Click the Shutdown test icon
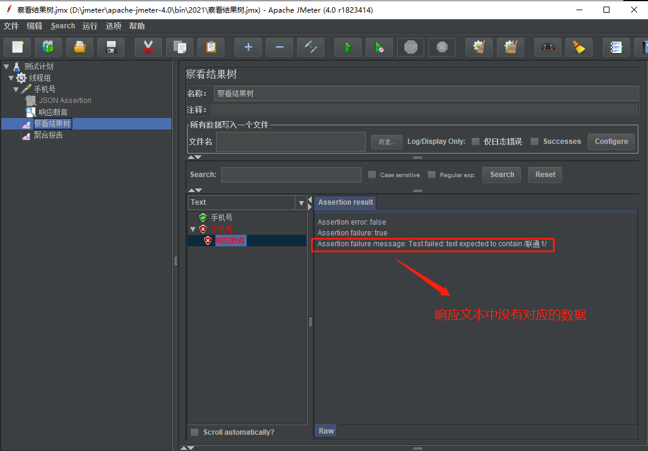This screenshot has width=648, height=451. [x=442, y=47]
